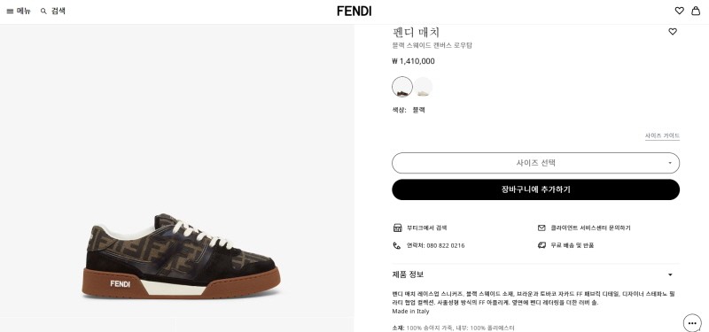The image size is (709, 332).
Task: Click envelope icon for client service
Action: tap(541, 228)
